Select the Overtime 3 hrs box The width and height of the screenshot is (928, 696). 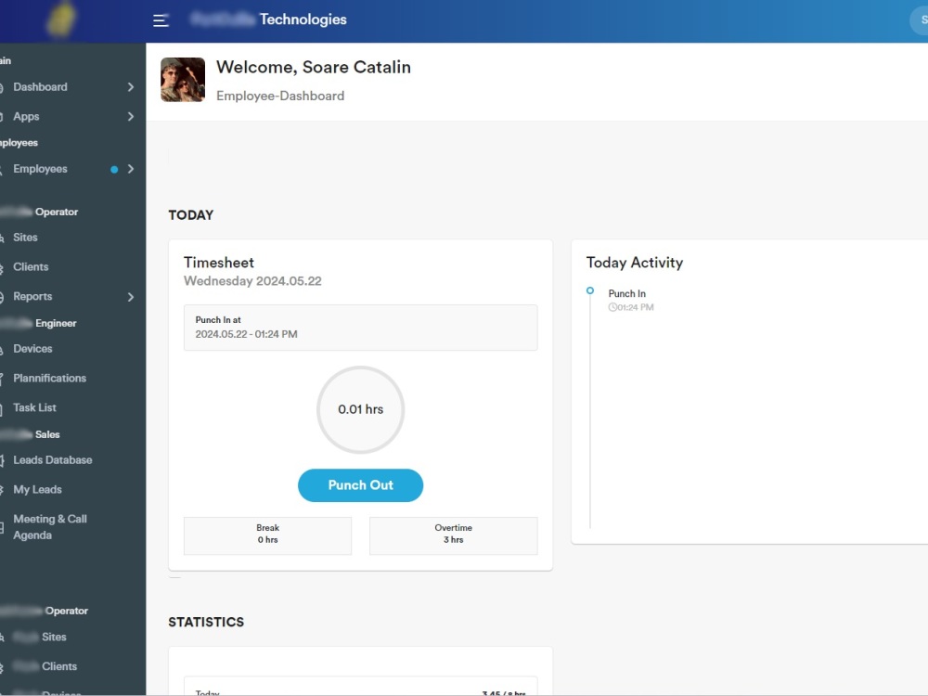click(x=454, y=535)
